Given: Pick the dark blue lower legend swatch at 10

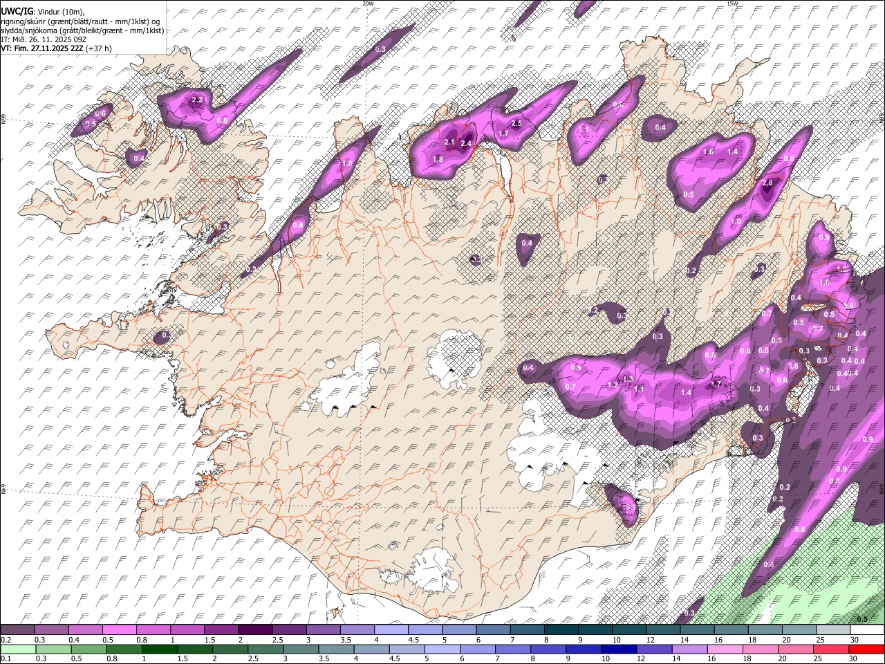Looking at the screenshot, I should point(619,649).
